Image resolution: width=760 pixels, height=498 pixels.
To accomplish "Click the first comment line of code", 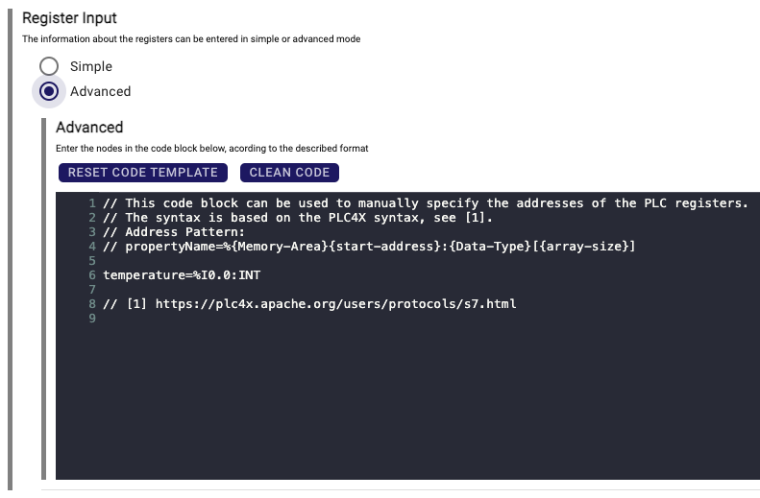I will pos(425,203).
